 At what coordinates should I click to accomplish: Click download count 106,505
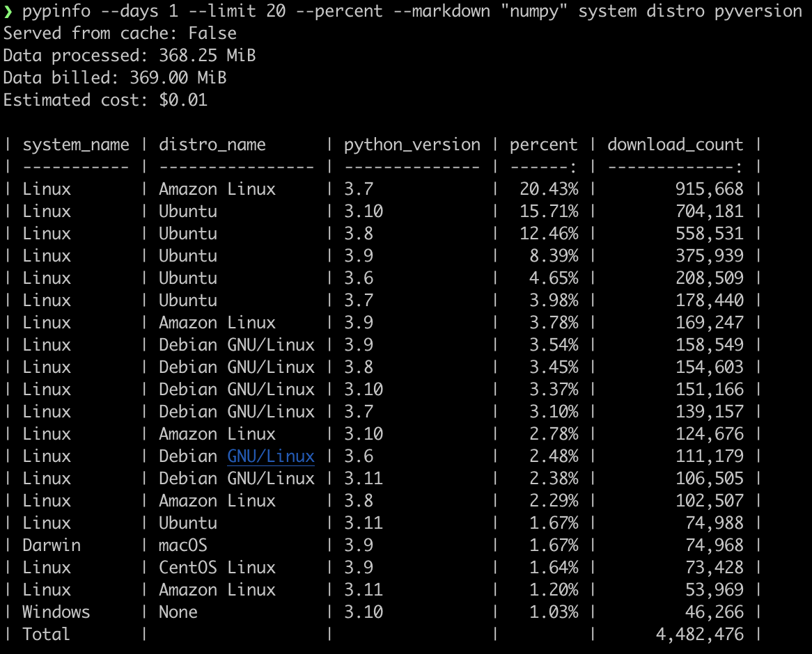pyautogui.click(x=710, y=478)
